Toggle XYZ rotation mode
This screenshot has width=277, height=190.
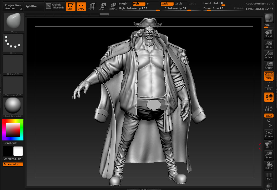(x=269, y=115)
